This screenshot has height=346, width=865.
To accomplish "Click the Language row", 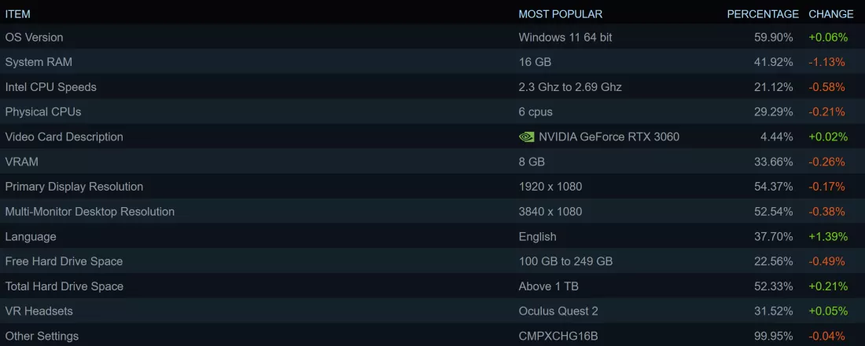I will [x=432, y=236].
